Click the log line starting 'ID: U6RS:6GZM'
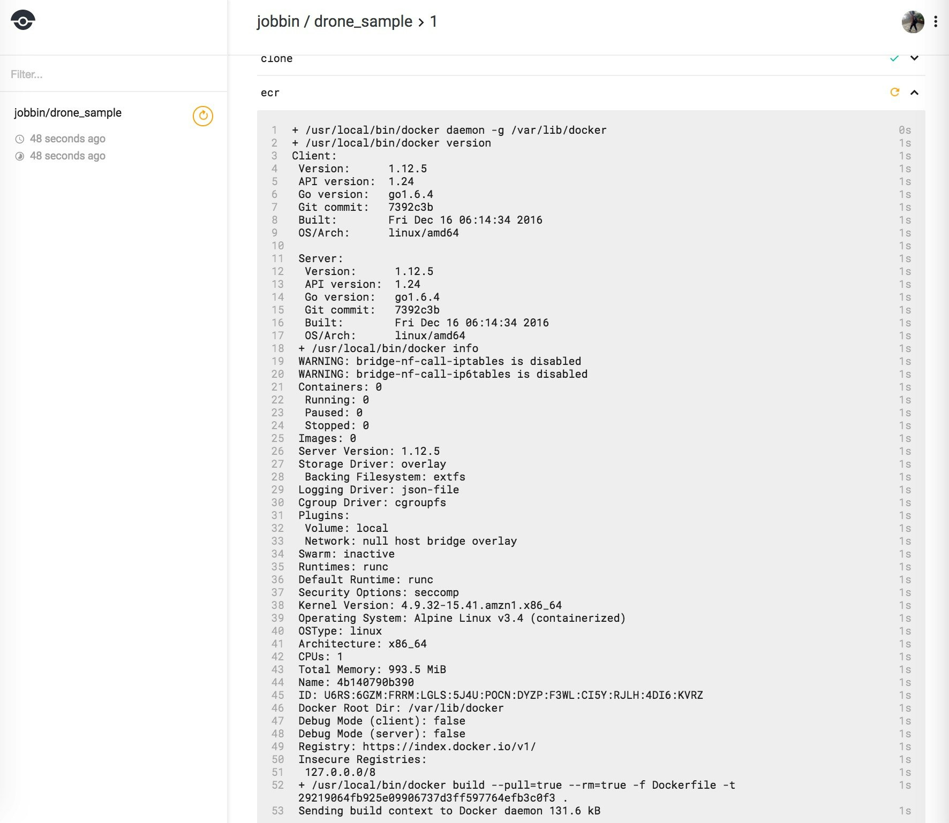 [x=501, y=695]
